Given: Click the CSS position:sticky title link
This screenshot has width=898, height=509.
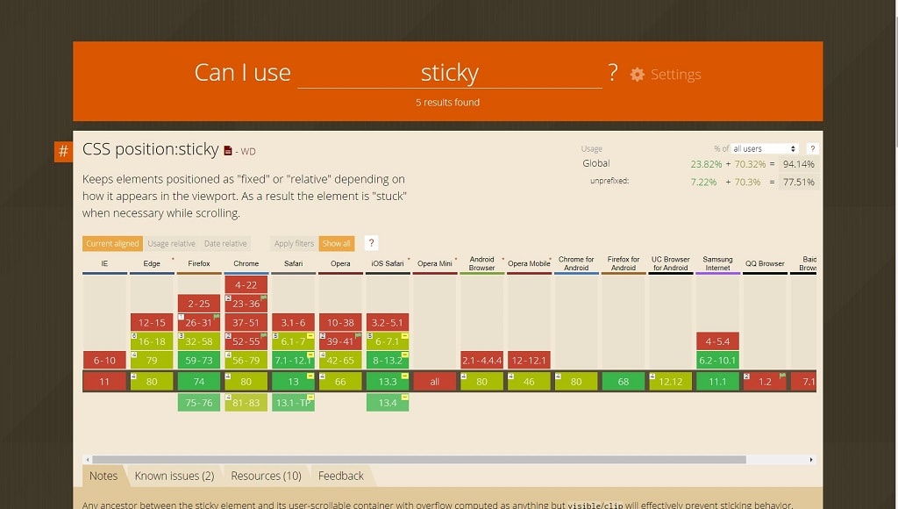Looking at the screenshot, I should 150,149.
